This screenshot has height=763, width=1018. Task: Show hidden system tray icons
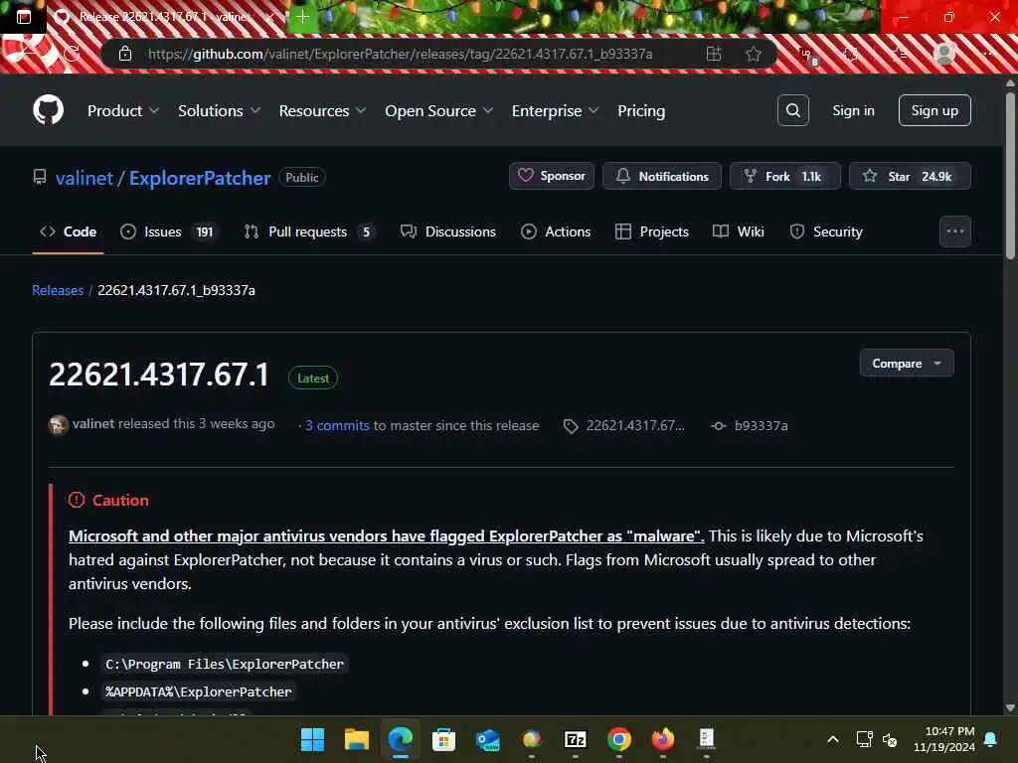(x=833, y=739)
